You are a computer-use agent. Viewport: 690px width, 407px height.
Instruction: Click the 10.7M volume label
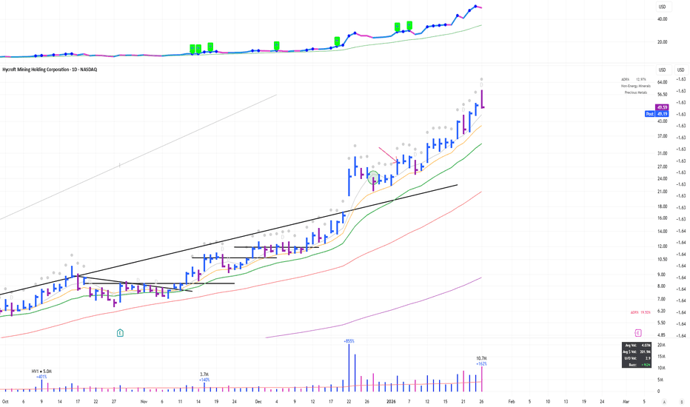(x=481, y=359)
